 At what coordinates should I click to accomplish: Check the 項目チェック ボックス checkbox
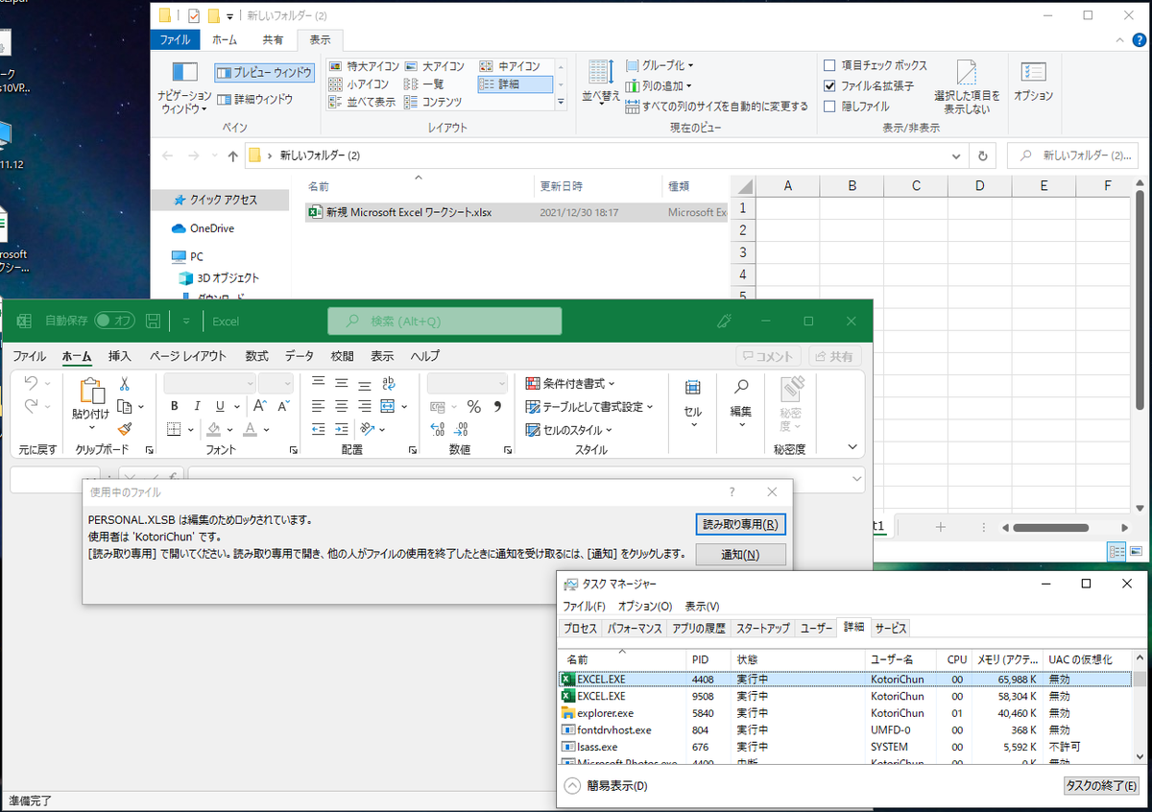click(x=830, y=65)
